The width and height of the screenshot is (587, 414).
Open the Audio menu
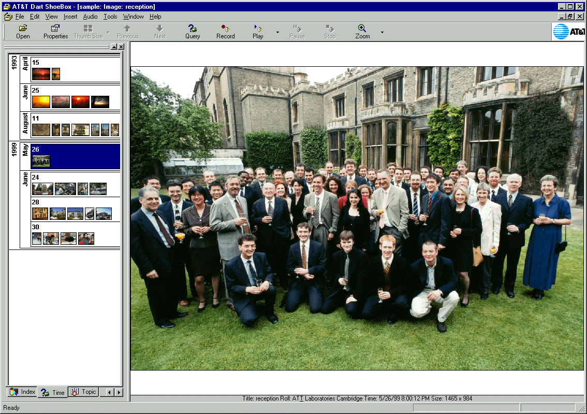pyautogui.click(x=90, y=17)
